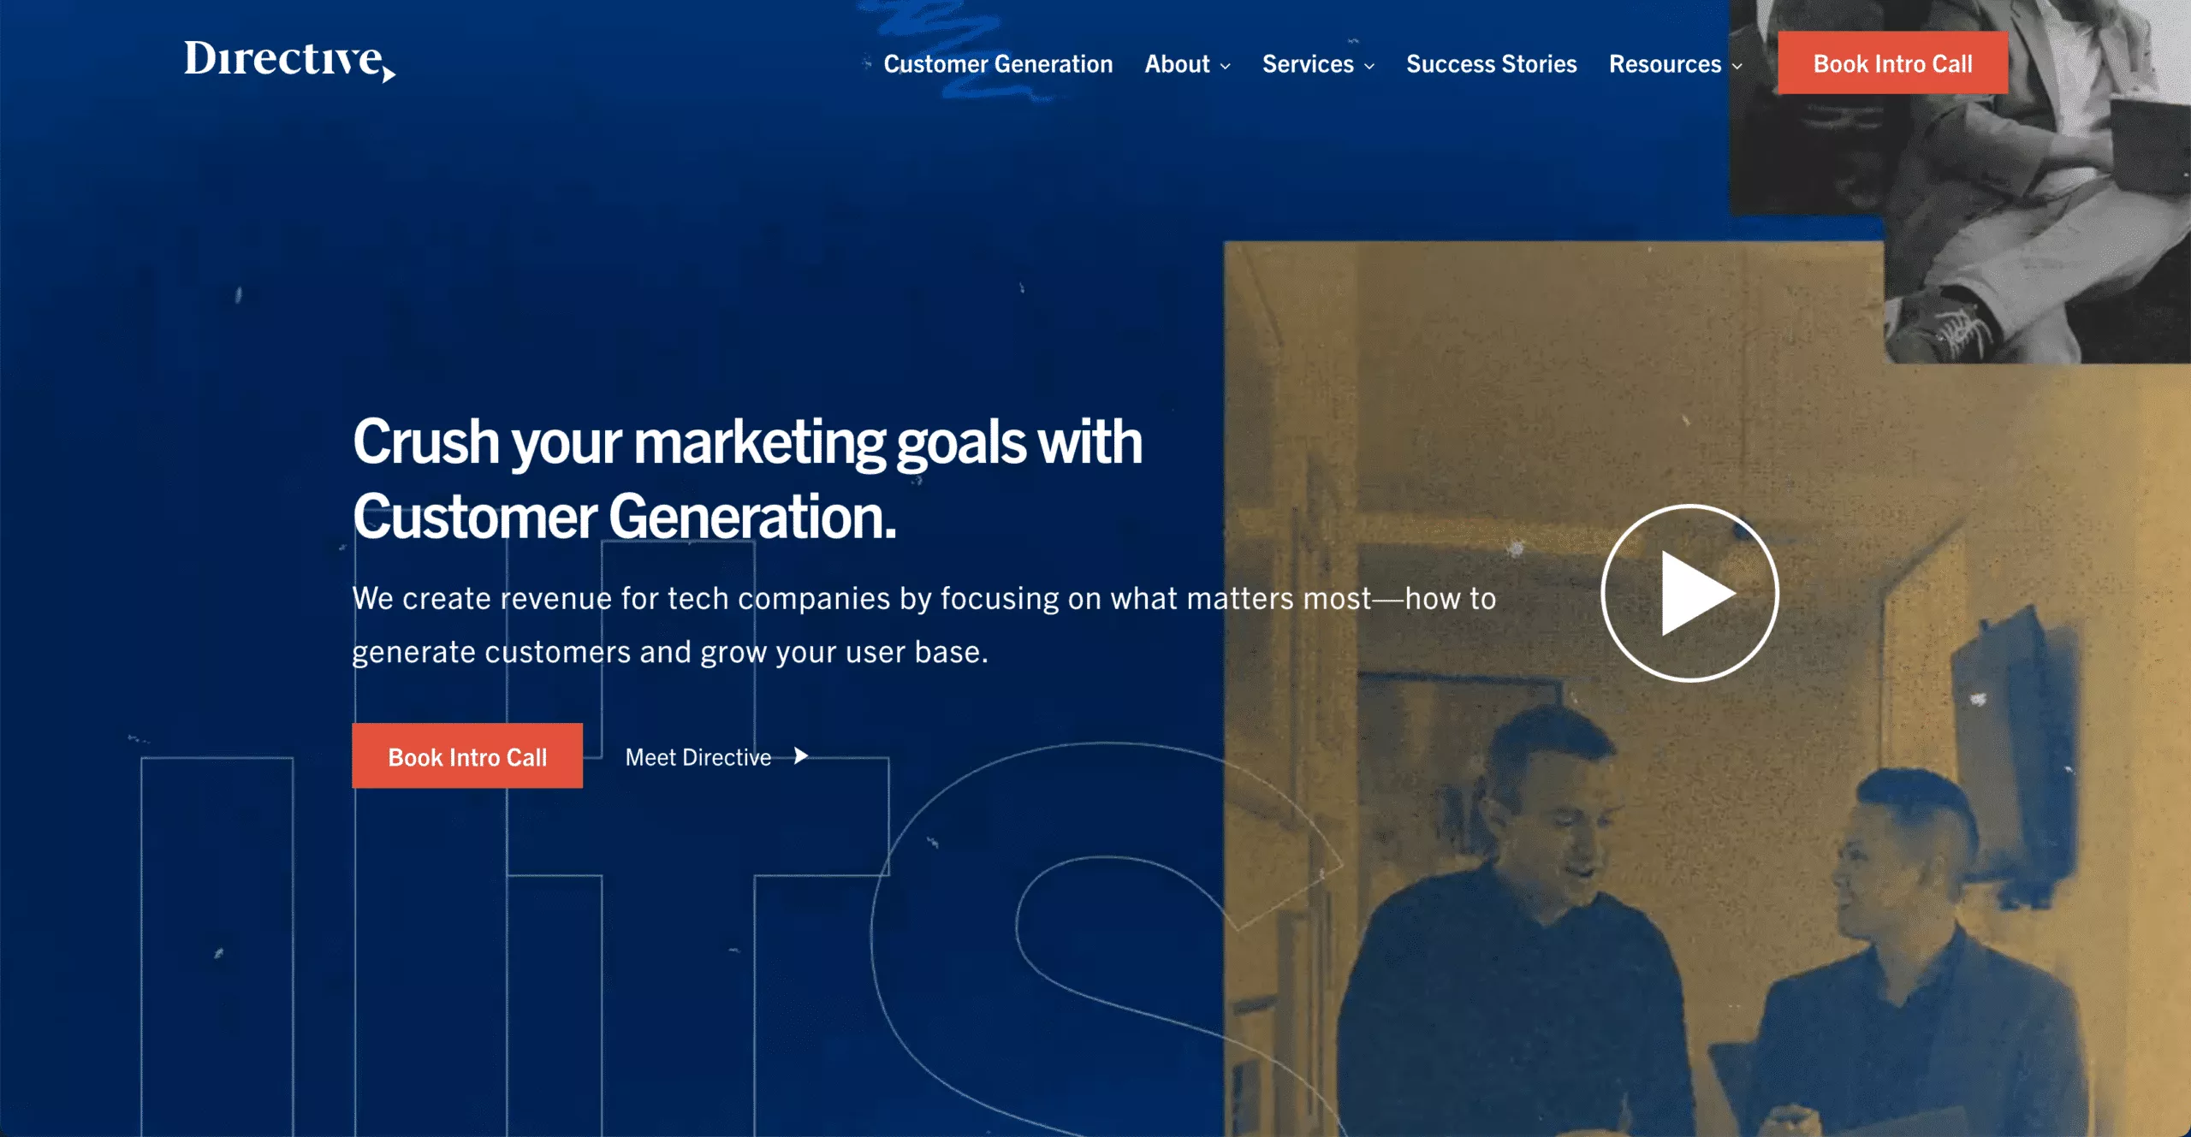2191x1137 pixels.
Task: Expand the About menu chevron
Action: (x=1226, y=66)
